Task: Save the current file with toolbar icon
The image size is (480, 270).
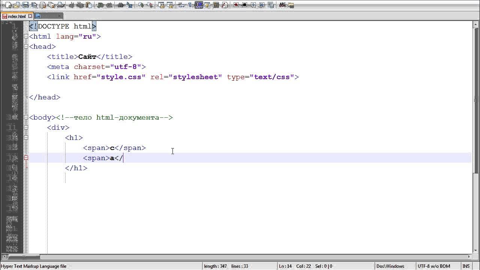Action: (x=25, y=5)
